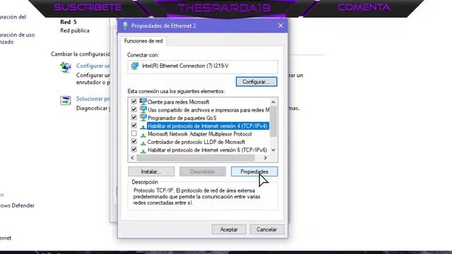Open Solucionar problemas link in background window

(93, 99)
